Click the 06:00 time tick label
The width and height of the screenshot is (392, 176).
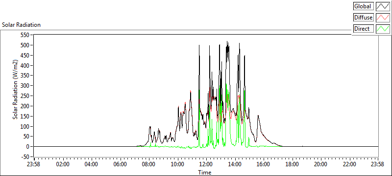pos(120,164)
